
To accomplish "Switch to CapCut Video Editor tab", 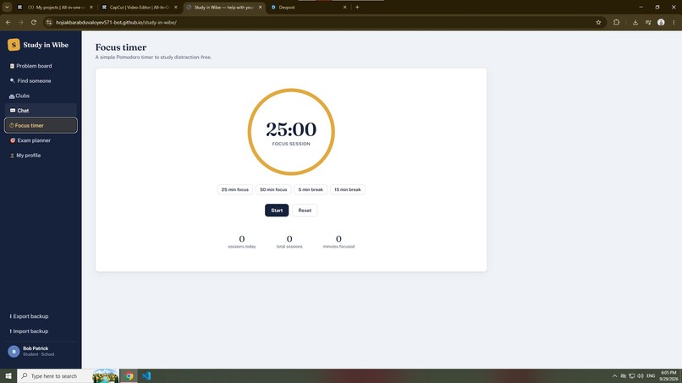I will (139, 7).
